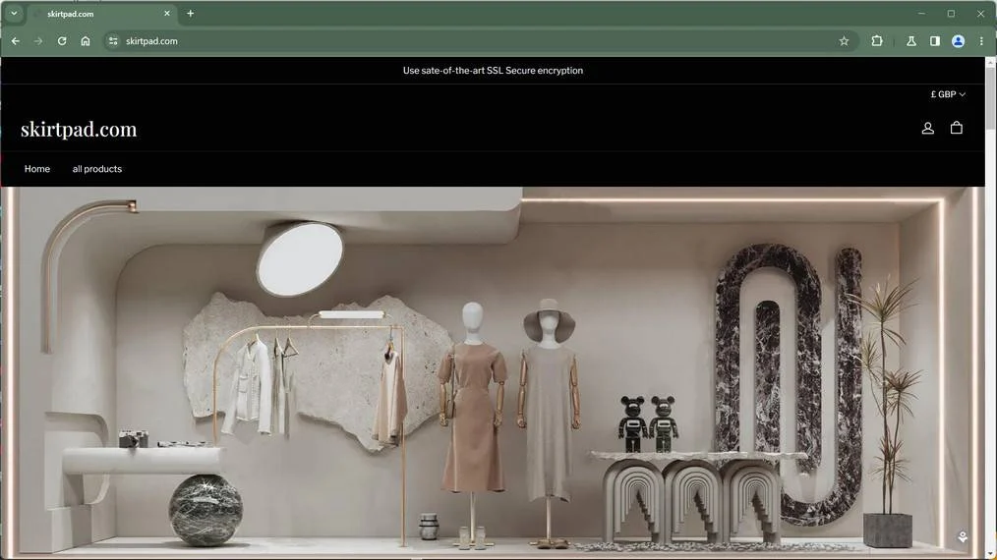
Task: Go to the Home menu item
Action: (x=37, y=169)
